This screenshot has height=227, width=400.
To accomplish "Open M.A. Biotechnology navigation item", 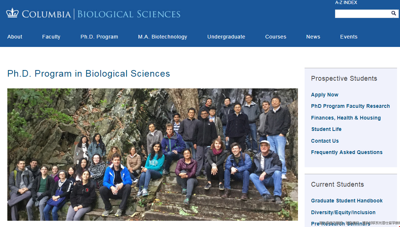I will 163,37.
